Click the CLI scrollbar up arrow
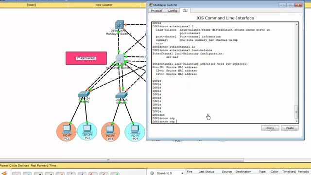This screenshot has width=311, height=175. click(x=296, y=24)
